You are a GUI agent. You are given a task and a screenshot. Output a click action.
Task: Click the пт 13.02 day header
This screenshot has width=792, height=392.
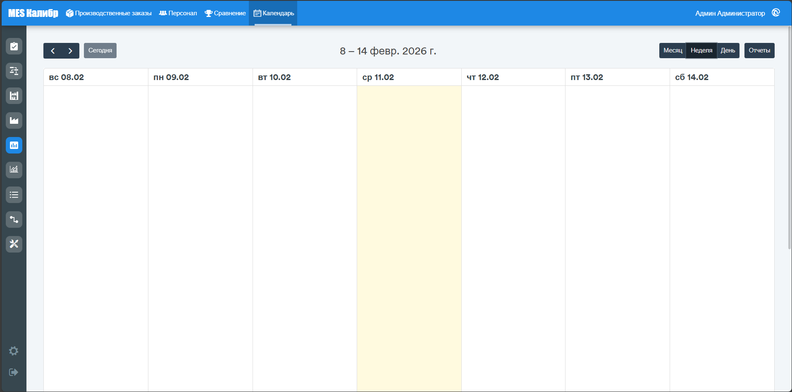coord(618,77)
